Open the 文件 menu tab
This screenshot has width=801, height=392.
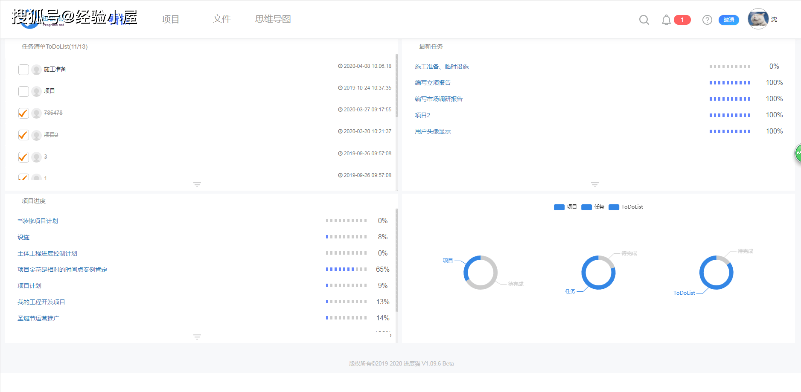[221, 19]
